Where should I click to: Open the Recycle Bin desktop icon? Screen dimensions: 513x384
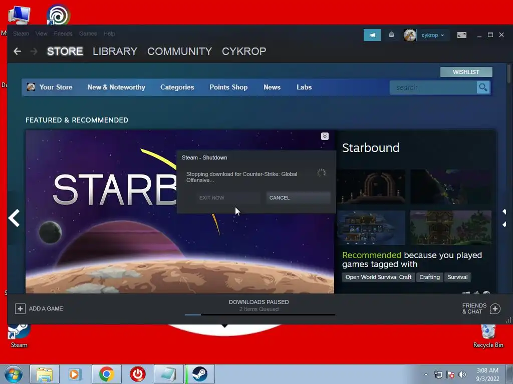488,336
